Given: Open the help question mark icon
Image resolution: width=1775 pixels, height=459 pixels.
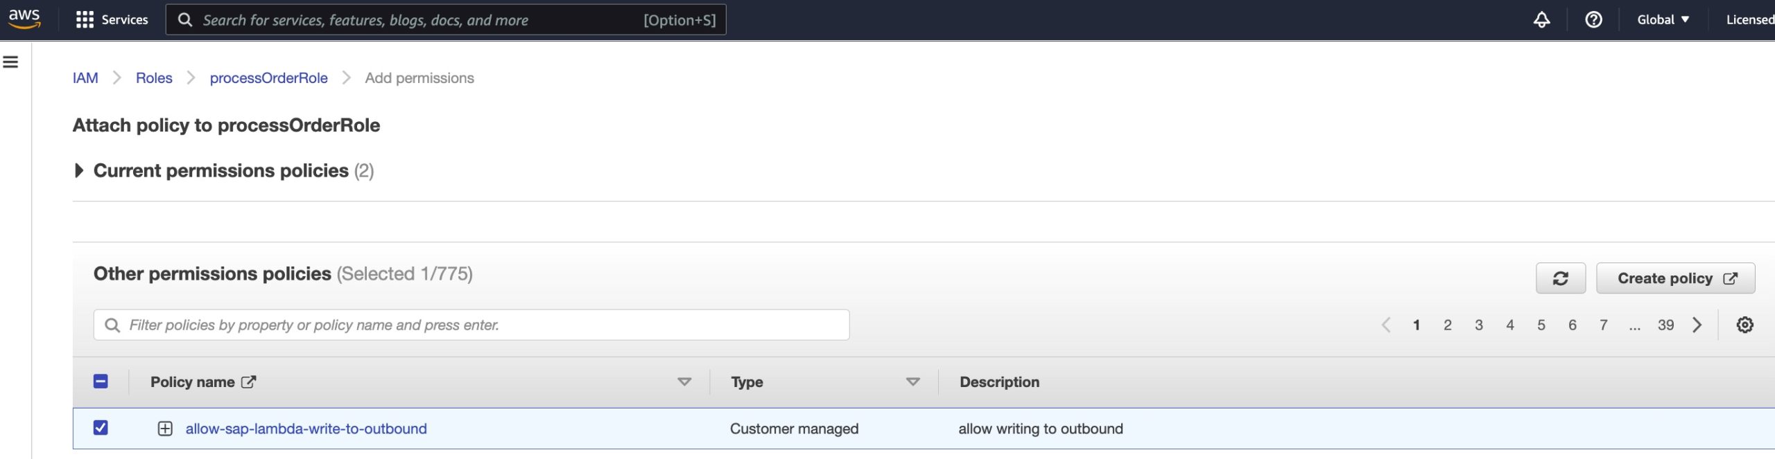Looking at the screenshot, I should click(1593, 19).
